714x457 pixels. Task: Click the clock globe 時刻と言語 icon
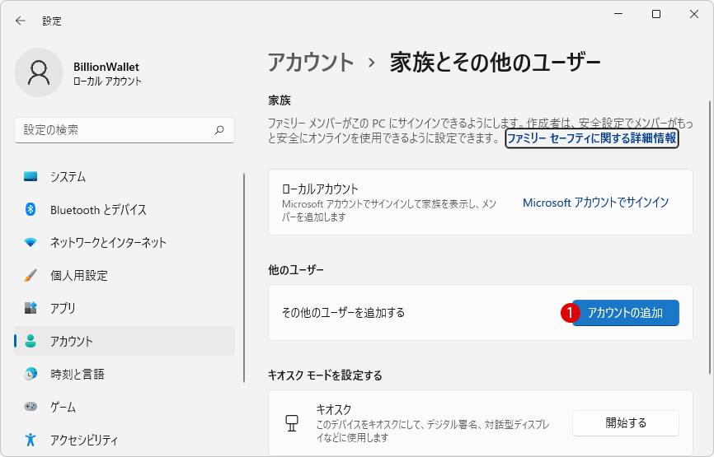[x=31, y=374]
